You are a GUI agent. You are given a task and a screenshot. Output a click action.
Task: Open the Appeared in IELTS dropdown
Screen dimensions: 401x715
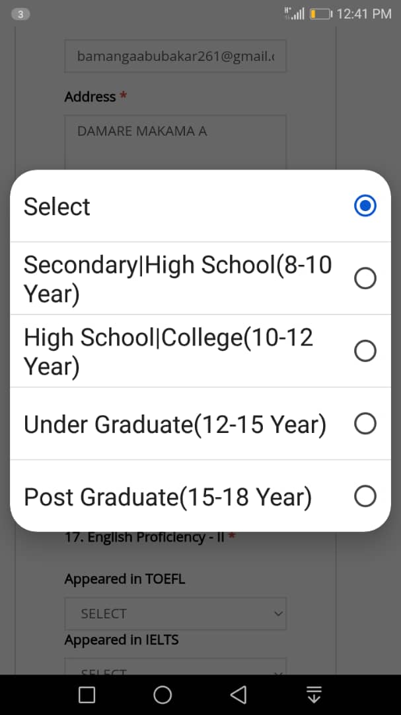point(175,666)
